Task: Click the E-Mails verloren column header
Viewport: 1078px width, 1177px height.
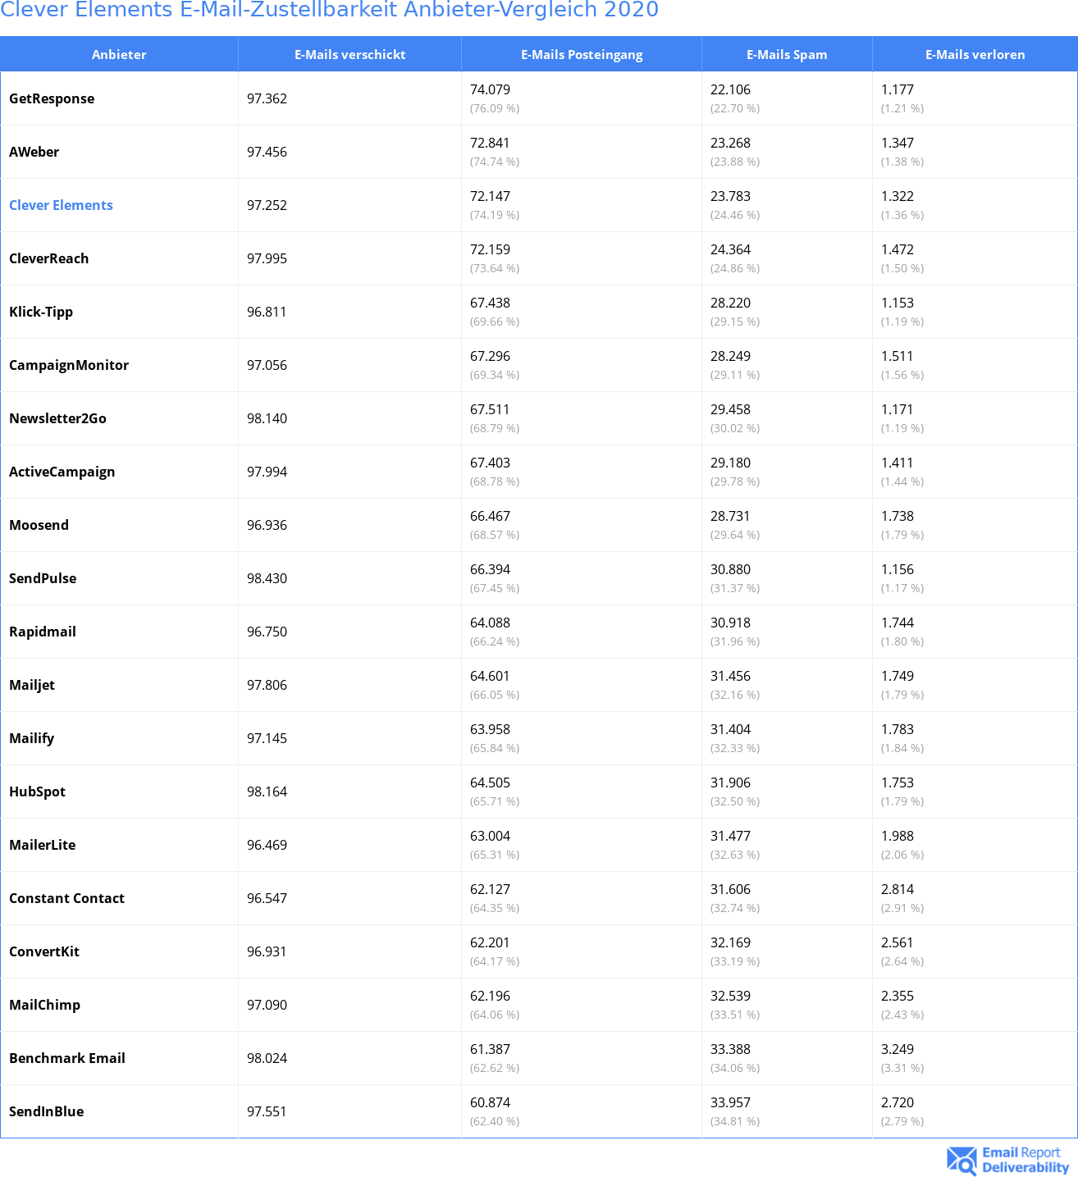Action: tap(975, 54)
